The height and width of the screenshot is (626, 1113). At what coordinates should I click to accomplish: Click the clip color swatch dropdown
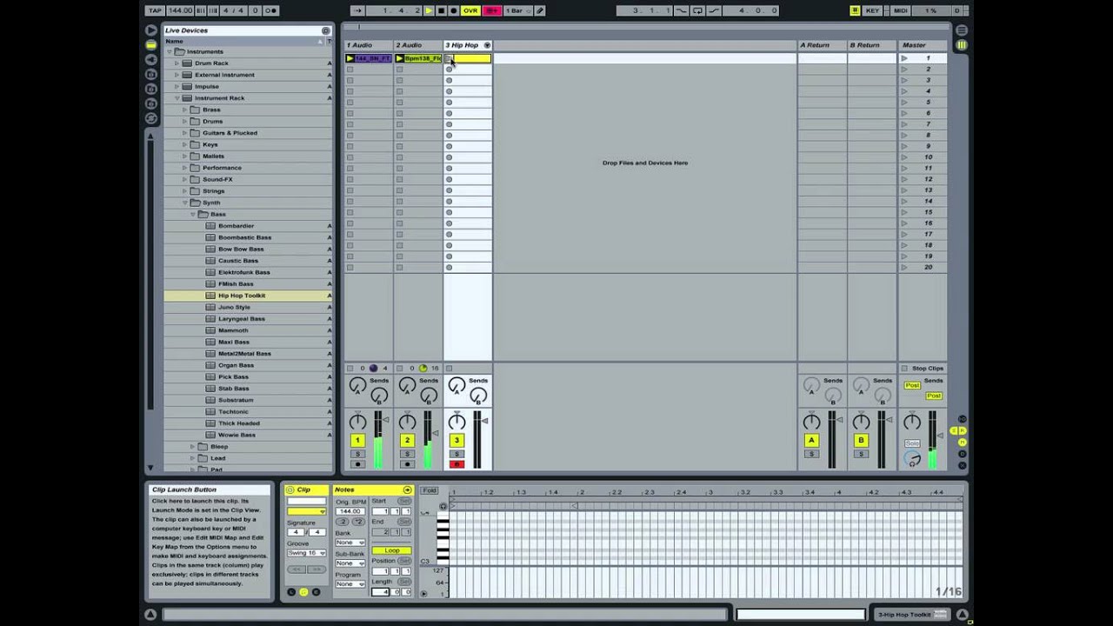(306, 511)
